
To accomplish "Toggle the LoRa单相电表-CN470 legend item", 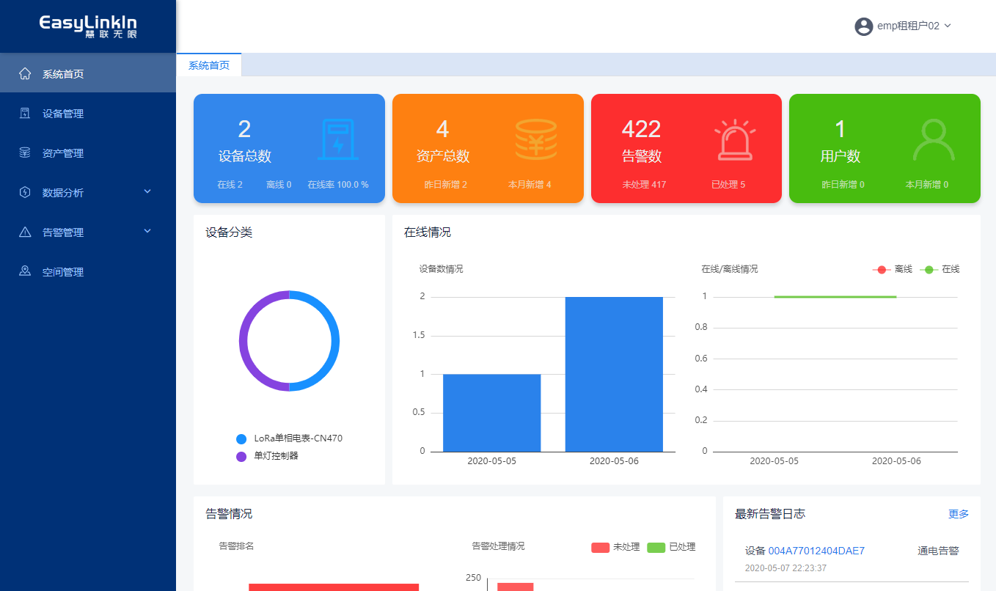I will pyautogui.click(x=289, y=438).
